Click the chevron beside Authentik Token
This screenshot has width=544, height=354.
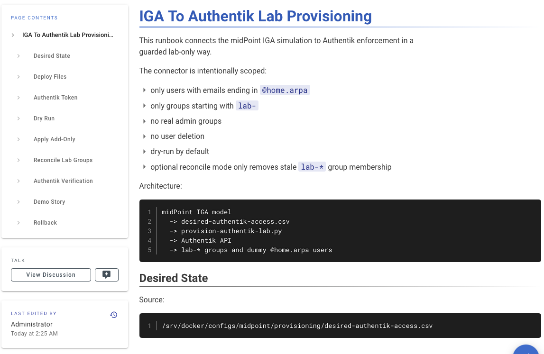pyautogui.click(x=18, y=98)
